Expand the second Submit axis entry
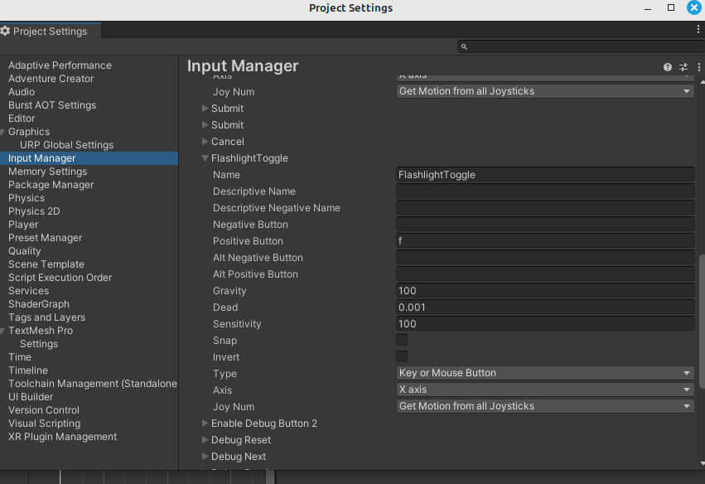 (205, 125)
